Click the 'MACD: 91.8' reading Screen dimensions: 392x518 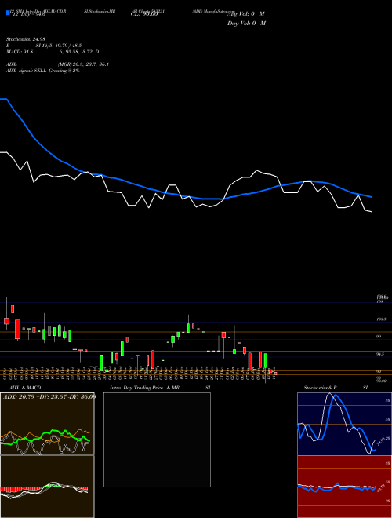[x=20, y=52]
